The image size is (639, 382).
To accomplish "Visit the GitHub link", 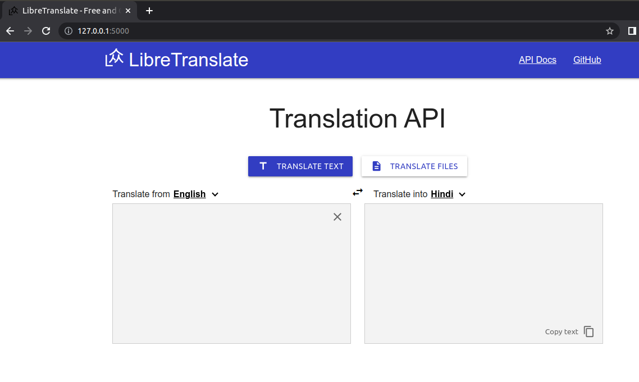I will point(587,60).
